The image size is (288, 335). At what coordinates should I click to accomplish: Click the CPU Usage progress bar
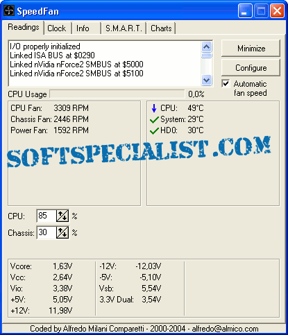coord(117,94)
